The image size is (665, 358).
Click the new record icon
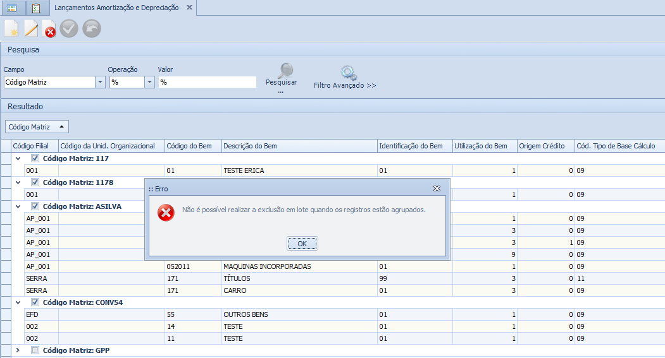click(12, 28)
